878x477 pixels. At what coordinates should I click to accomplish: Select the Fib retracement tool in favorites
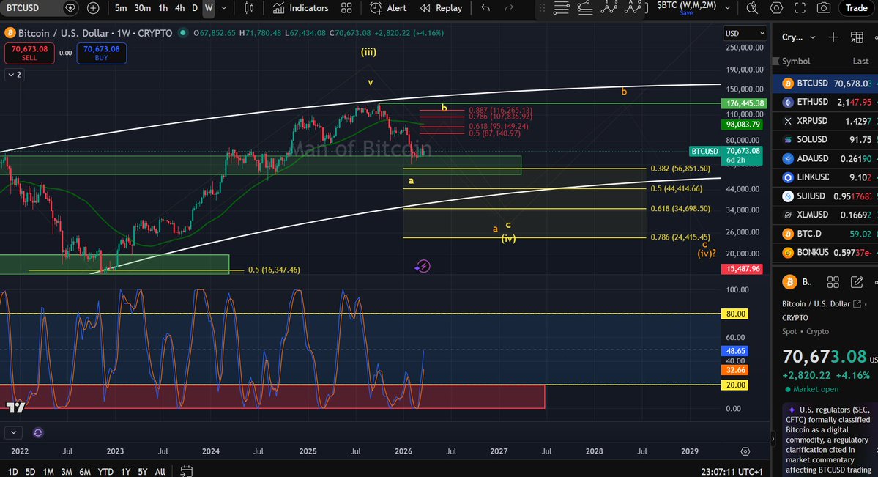tap(585, 8)
